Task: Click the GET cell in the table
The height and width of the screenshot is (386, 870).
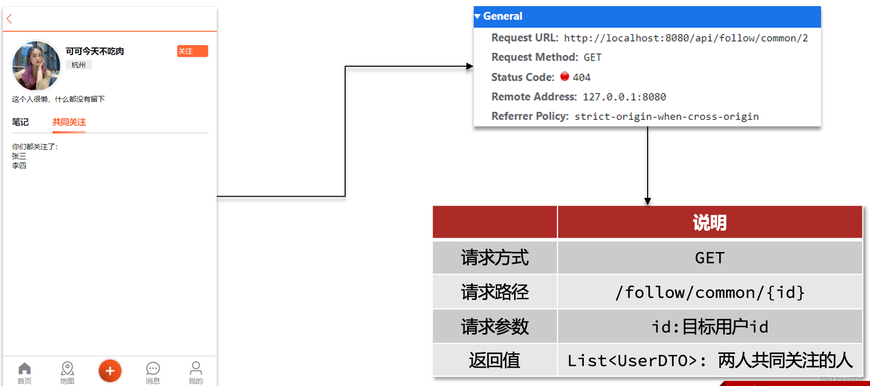Action: click(710, 258)
